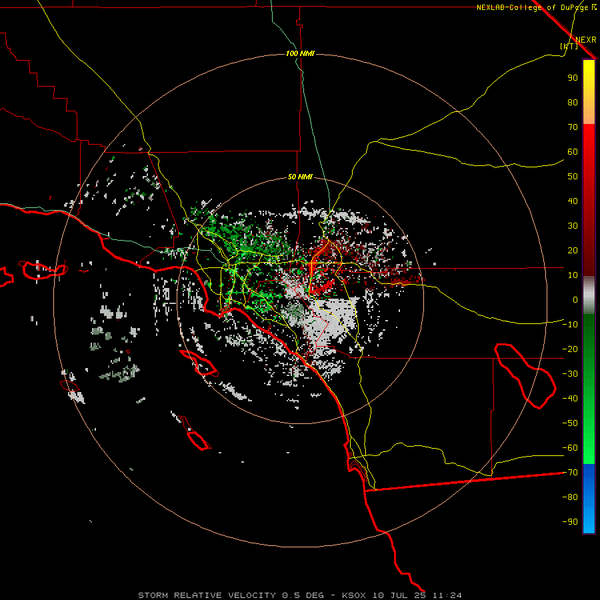Click the -40 value on the velocity scale
Viewport: 600px width, 600px height.
[570, 399]
